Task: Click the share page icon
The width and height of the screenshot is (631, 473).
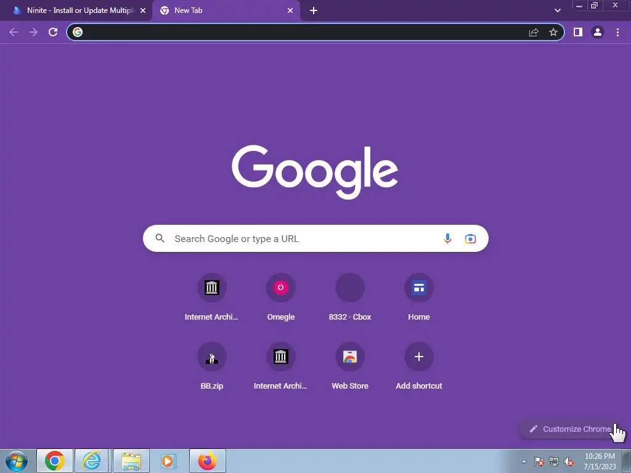Action: [x=534, y=32]
